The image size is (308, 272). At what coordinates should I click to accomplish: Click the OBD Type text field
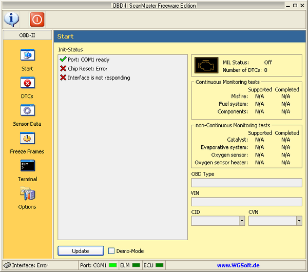[246, 183]
